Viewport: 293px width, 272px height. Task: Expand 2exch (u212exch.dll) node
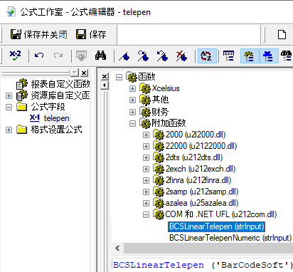tap(146, 169)
